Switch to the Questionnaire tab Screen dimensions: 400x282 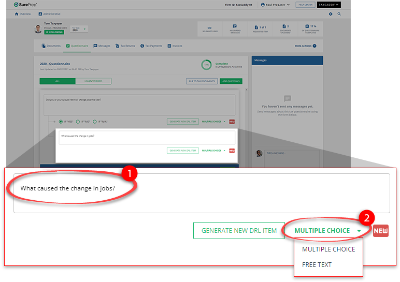(x=77, y=46)
